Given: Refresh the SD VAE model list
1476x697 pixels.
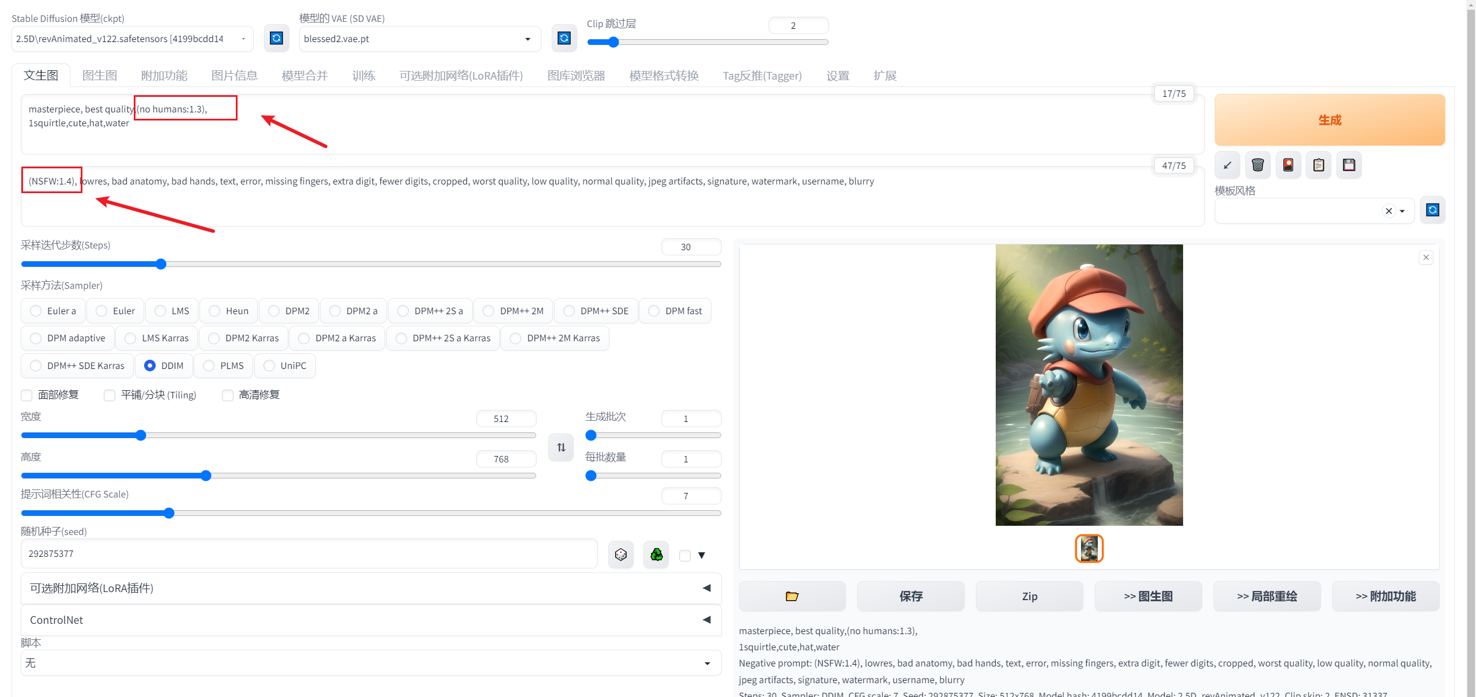Looking at the screenshot, I should click(x=564, y=39).
